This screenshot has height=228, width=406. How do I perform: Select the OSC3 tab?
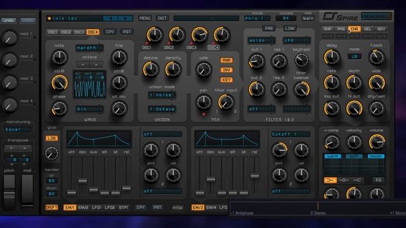79,32
